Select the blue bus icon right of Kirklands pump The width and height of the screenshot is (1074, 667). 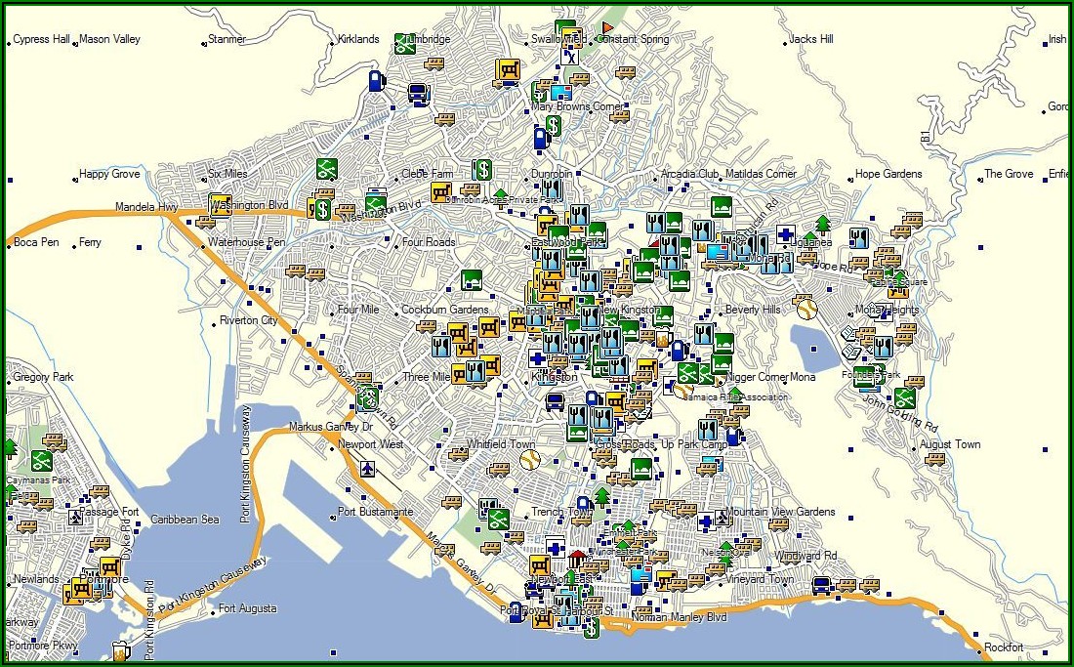[x=418, y=94]
